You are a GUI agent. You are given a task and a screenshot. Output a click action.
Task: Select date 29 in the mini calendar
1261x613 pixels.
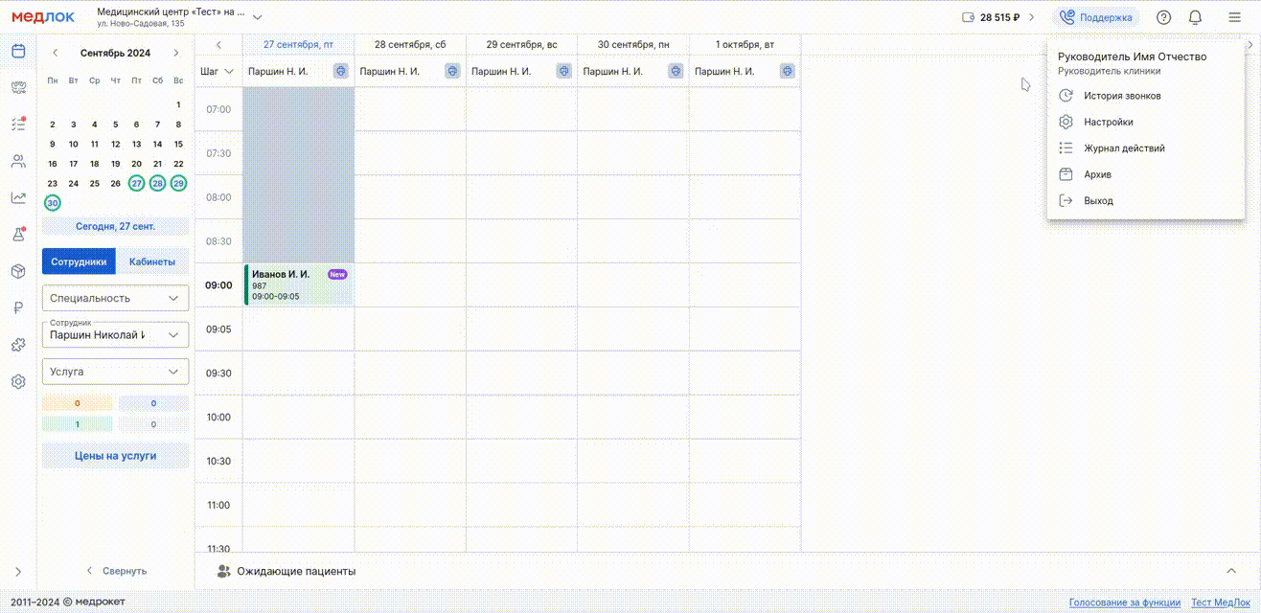pyautogui.click(x=178, y=183)
